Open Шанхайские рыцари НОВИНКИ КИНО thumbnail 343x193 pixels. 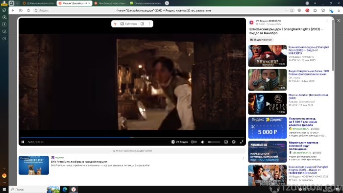pyautogui.click(x=268, y=175)
